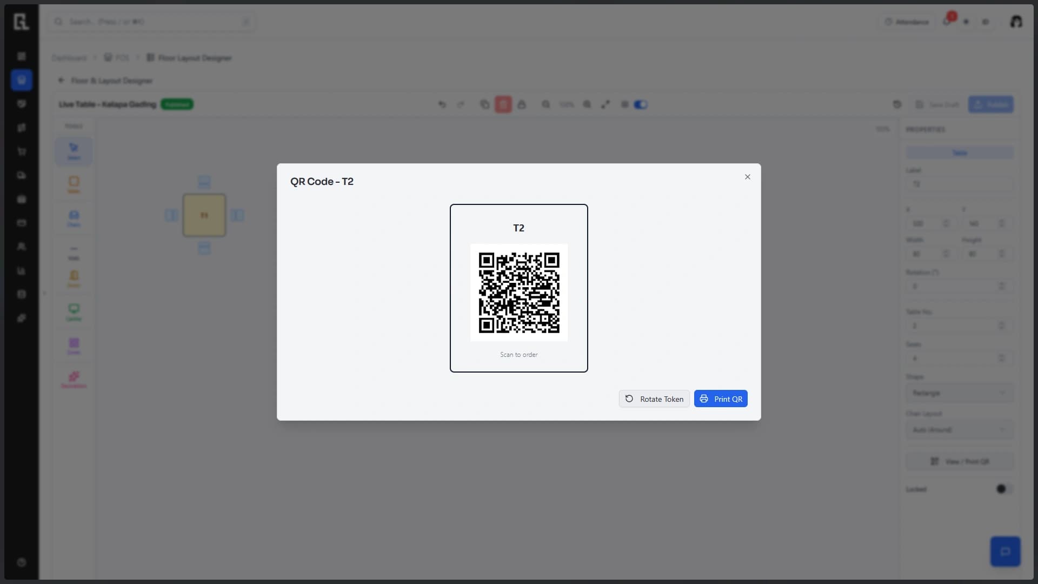1038x584 pixels.
Task: Toggle the Locked switch in Properties
Action: 1004,489
